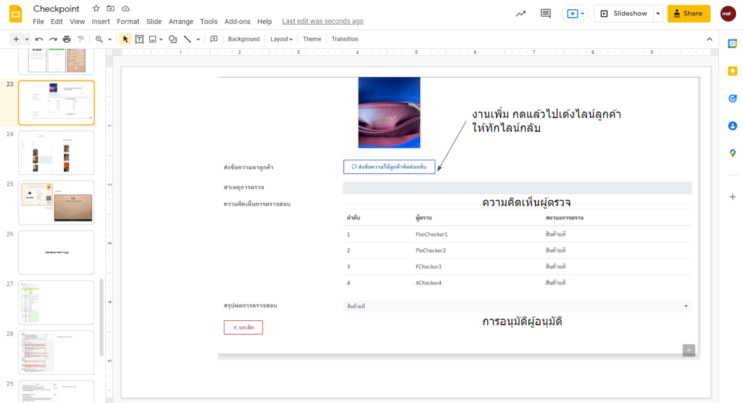Select the Shape tool
This screenshot has height=403, width=743.
coord(173,38)
